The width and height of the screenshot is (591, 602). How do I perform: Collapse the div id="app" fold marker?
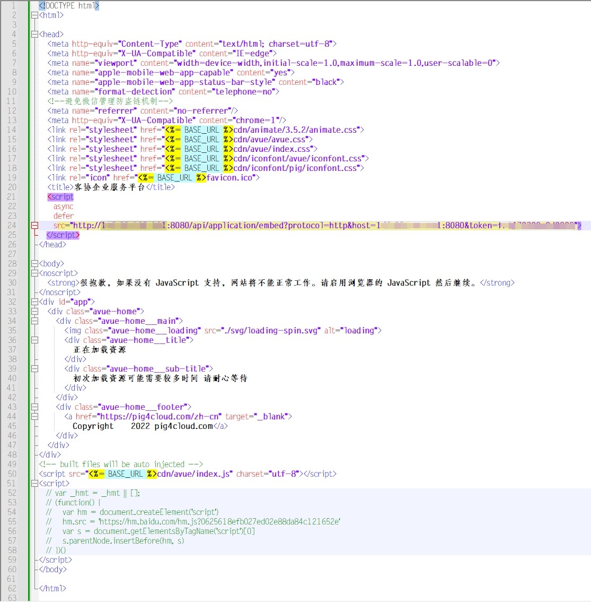tap(34, 302)
